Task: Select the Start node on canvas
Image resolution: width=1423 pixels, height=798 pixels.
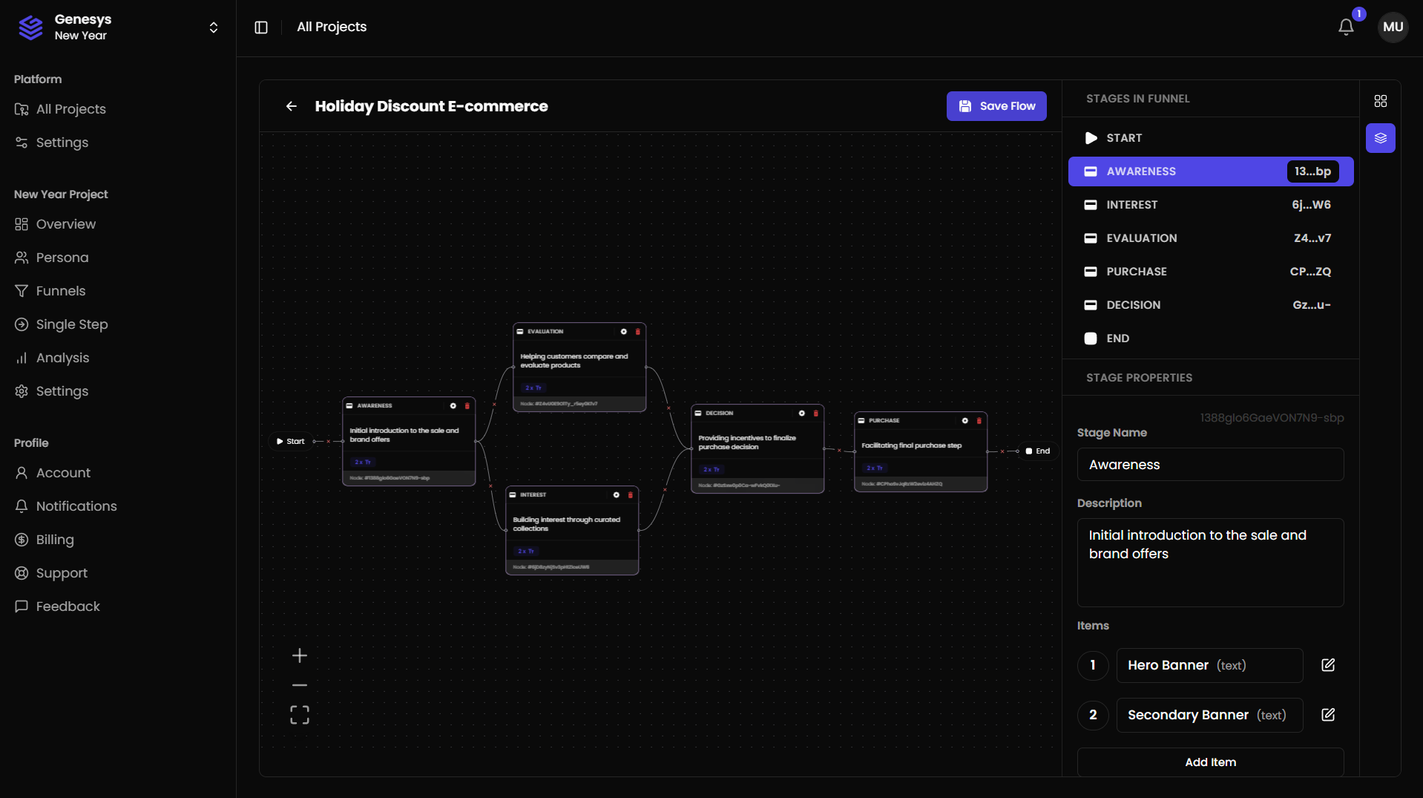Action: (x=290, y=442)
